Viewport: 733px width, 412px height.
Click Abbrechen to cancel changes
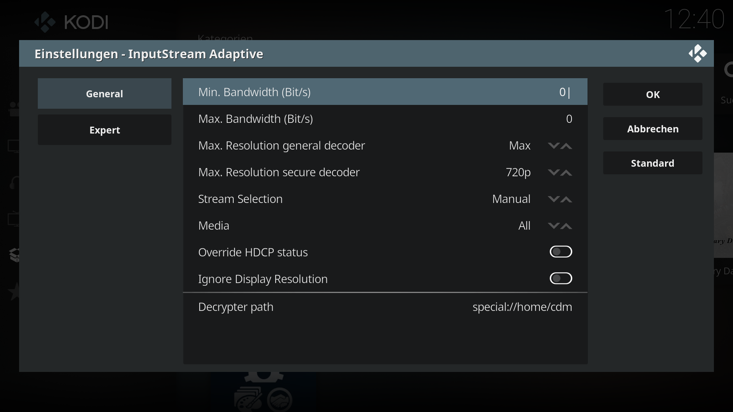(x=653, y=129)
